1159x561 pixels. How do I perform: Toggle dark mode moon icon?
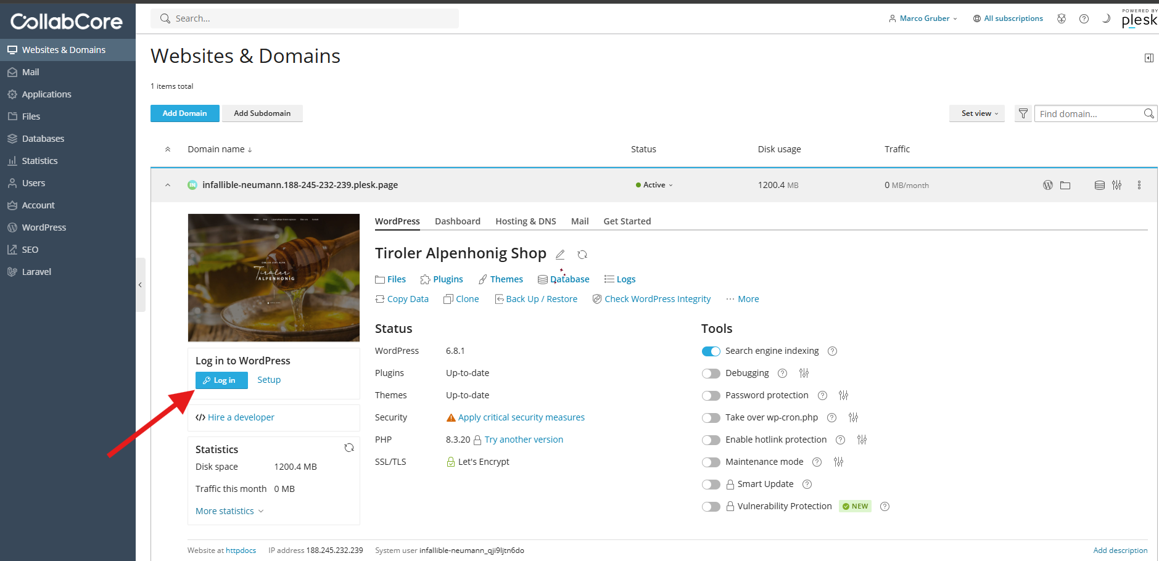pyautogui.click(x=1106, y=18)
